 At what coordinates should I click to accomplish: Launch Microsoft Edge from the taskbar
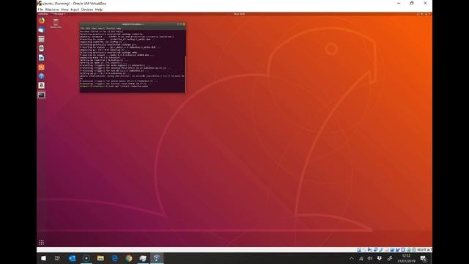pos(114,258)
